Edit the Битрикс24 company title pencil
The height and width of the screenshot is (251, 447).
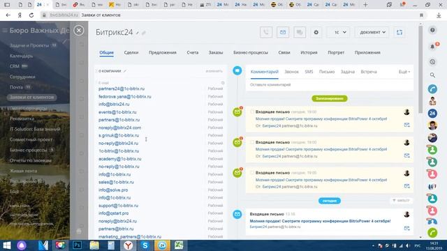(138, 33)
